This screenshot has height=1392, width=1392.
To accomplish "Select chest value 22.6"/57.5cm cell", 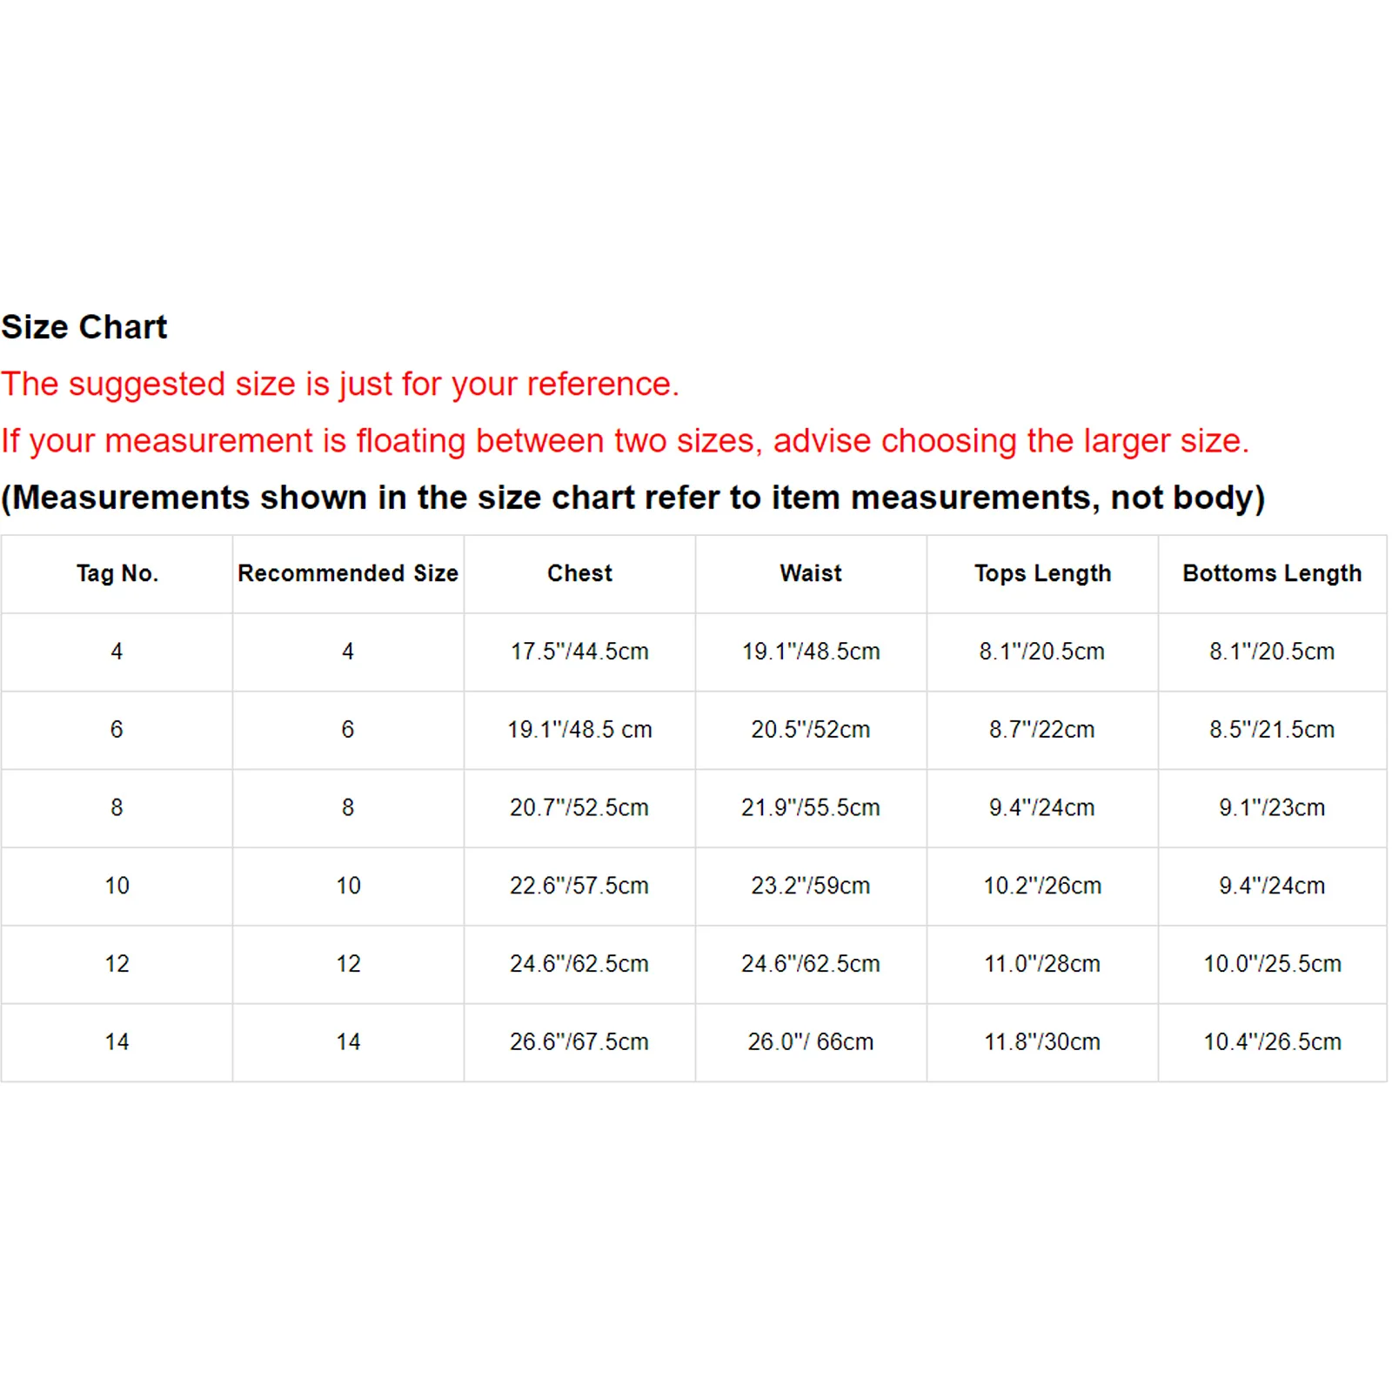I will pyautogui.click(x=579, y=886).
